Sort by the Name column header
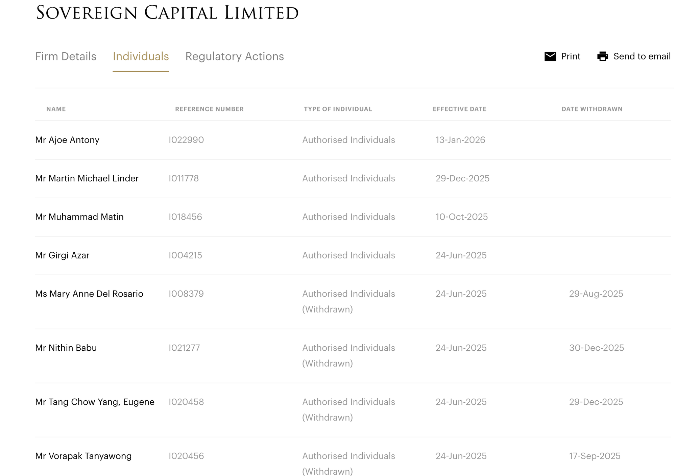Image resolution: width=676 pixels, height=476 pixels. pyautogui.click(x=56, y=109)
